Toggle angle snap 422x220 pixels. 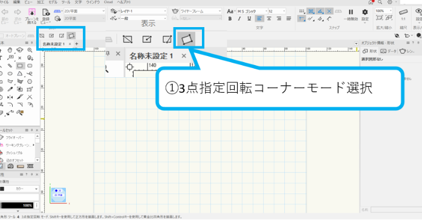pyautogui.click(x=320, y=11)
